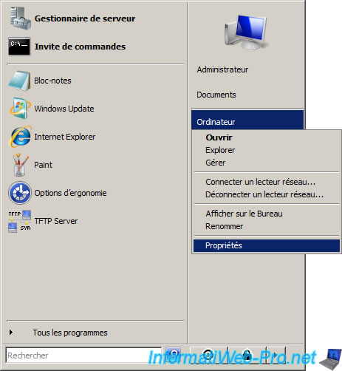Launch Invite de commandes icon
This screenshot has width=342, height=371.
[x=19, y=46]
